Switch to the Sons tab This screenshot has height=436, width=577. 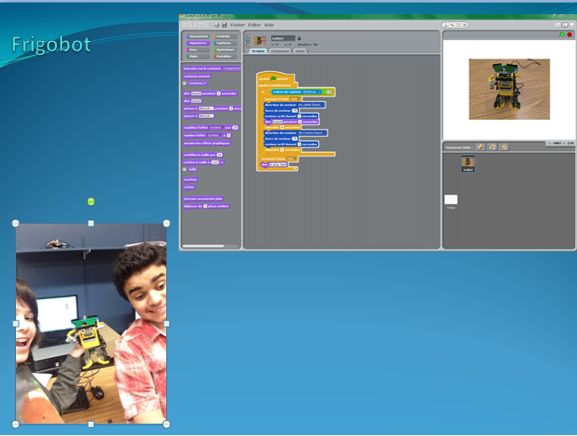(x=301, y=52)
